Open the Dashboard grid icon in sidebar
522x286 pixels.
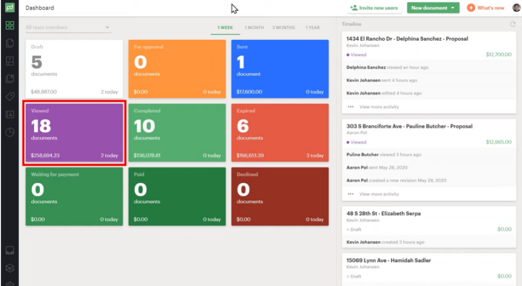coord(10,25)
